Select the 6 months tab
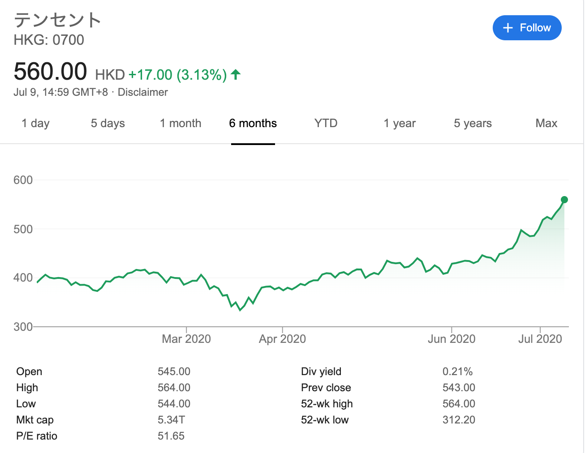 (253, 124)
